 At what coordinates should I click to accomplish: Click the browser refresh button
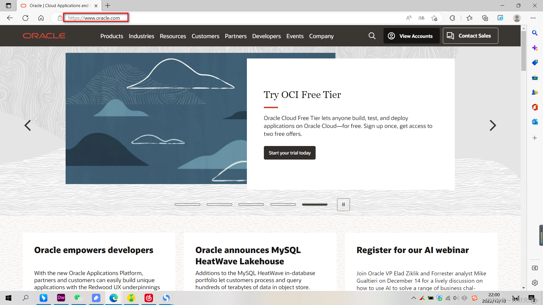point(25,18)
